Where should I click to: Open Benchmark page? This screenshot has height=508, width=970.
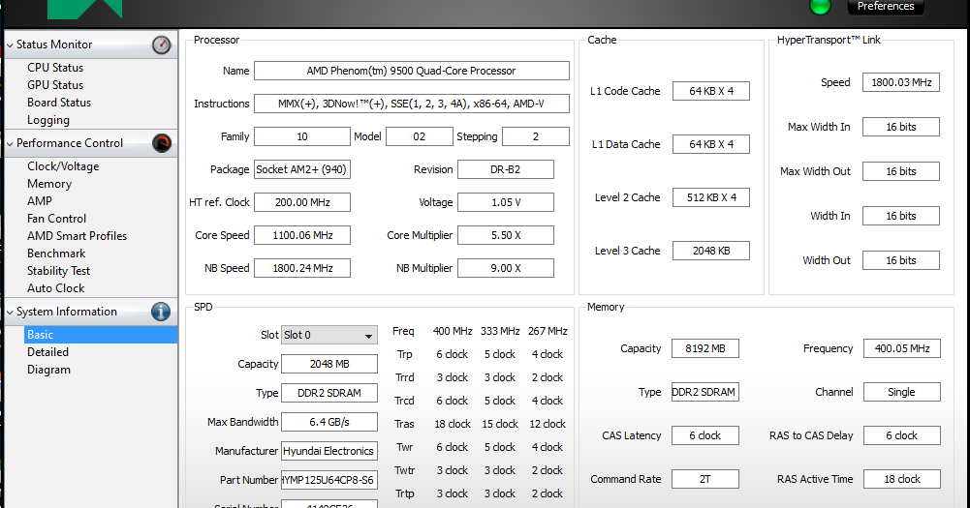coord(56,254)
